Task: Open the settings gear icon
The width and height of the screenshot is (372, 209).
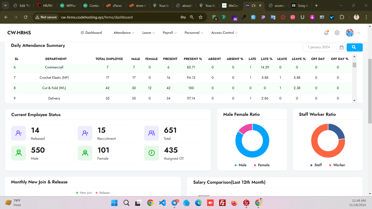Action: coord(337,33)
